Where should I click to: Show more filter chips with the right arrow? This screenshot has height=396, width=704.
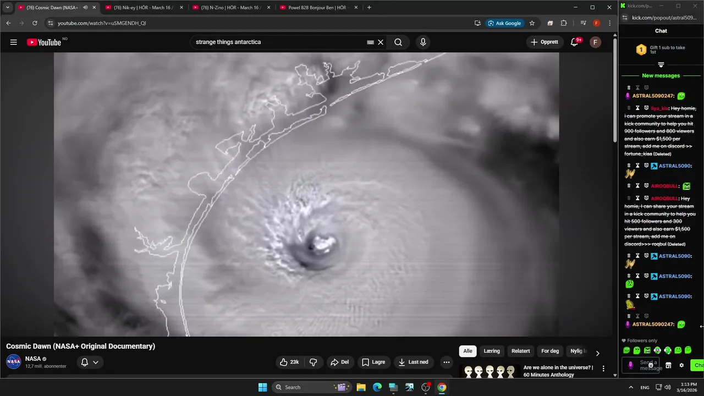[597, 353]
